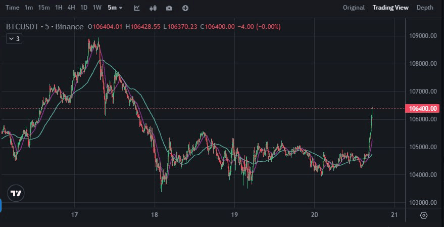
Task: Select the 1D interval
Action: [x=84, y=8]
